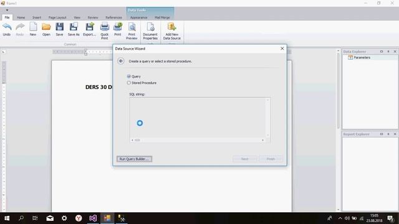Choose Save As in the ribbon
The height and width of the screenshot is (224, 399).
[x=74, y=29]
